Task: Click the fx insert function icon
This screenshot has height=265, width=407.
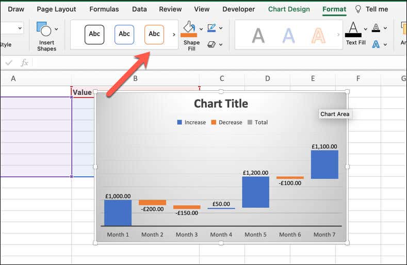Action: pyautogui.click(x=24, y=62)
